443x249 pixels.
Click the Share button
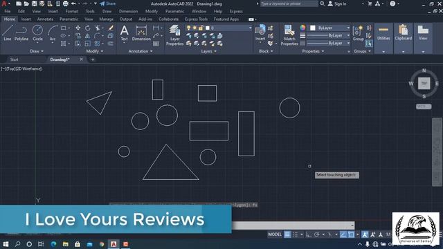[108, 3]
